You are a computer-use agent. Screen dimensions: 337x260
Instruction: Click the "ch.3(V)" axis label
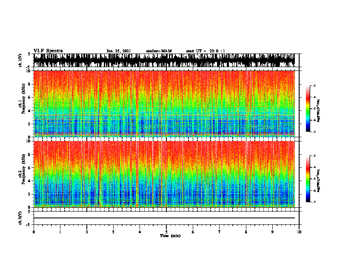pos(20,218)
